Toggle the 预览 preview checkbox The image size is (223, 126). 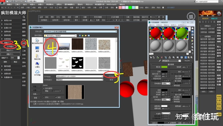pos(56,98)
